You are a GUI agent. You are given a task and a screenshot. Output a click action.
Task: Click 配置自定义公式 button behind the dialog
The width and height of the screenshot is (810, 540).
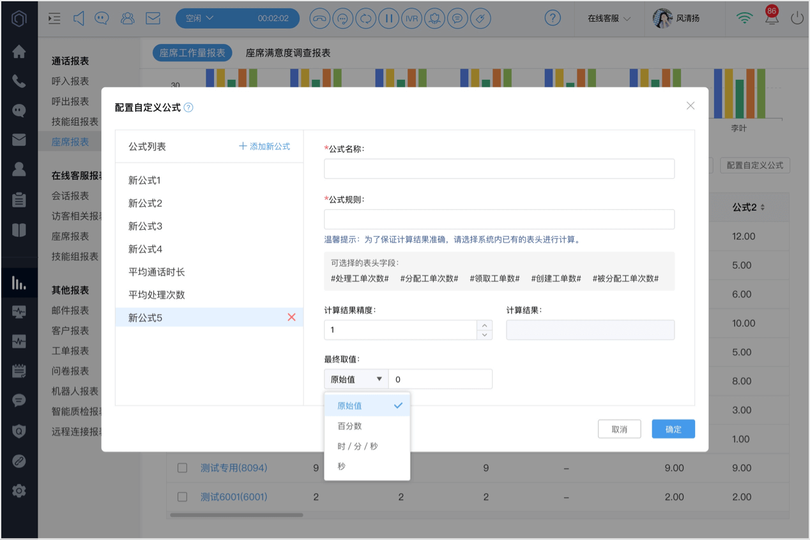click(x=755, y=165)
